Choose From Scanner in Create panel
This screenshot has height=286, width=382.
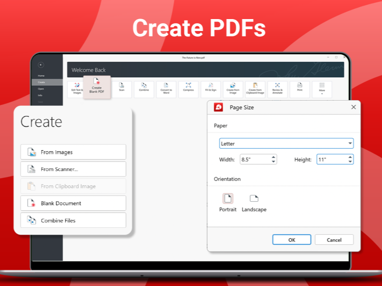click(73, 169)
